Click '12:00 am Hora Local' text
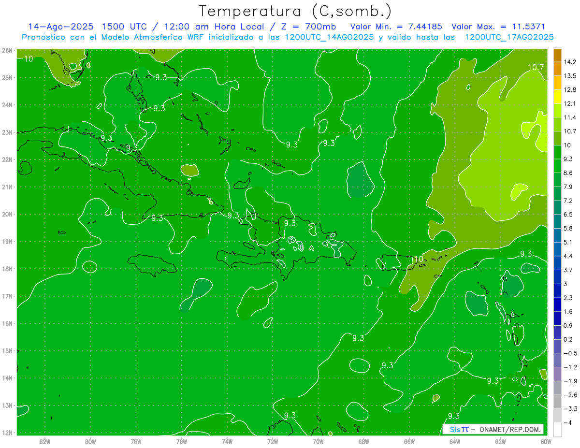The image size is (580, 448). pos(213,27)
